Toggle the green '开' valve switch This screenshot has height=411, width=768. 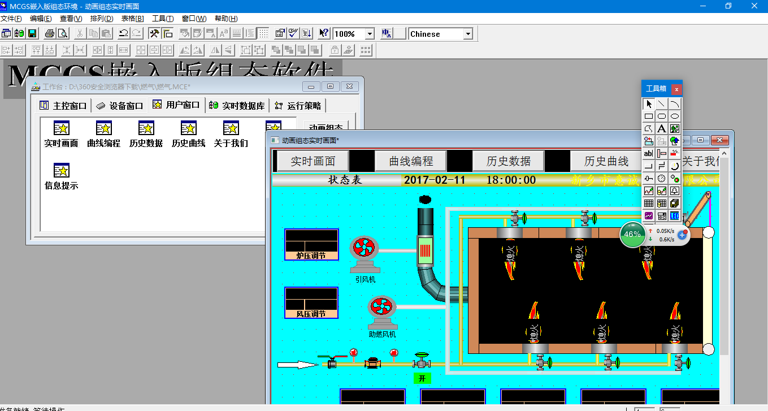422,378
